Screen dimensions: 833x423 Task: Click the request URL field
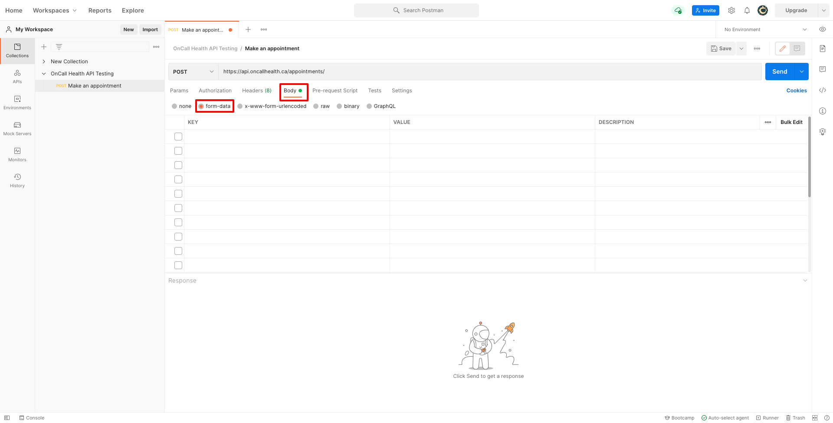pyautogui.click(x=490, y=72)
